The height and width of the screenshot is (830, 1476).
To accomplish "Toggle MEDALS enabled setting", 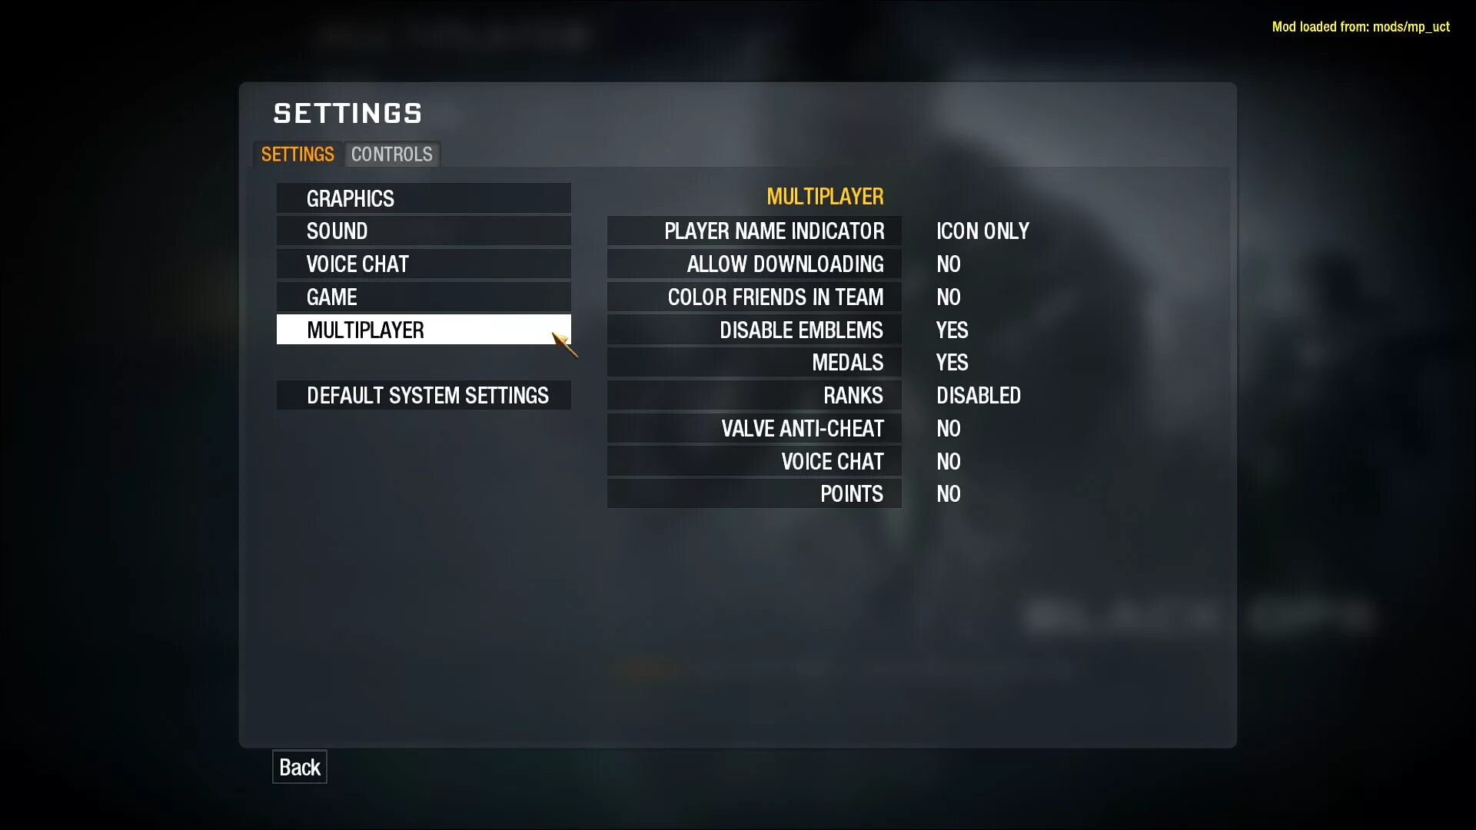I will click(x=951, y=363).
